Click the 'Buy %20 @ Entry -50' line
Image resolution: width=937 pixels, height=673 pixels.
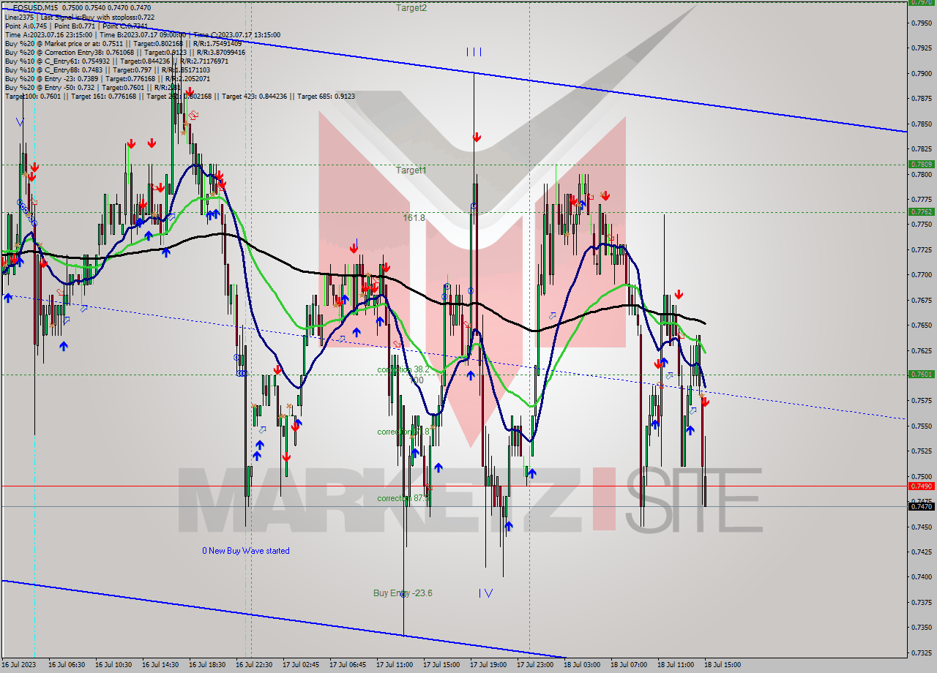(93, 87)
